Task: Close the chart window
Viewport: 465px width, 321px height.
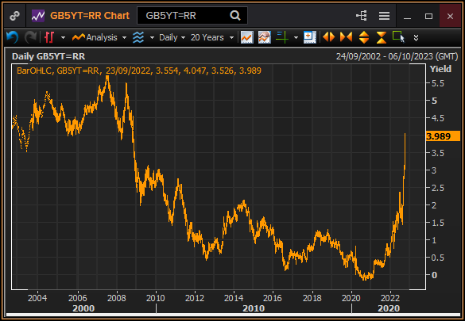Action: coord(450,16)
